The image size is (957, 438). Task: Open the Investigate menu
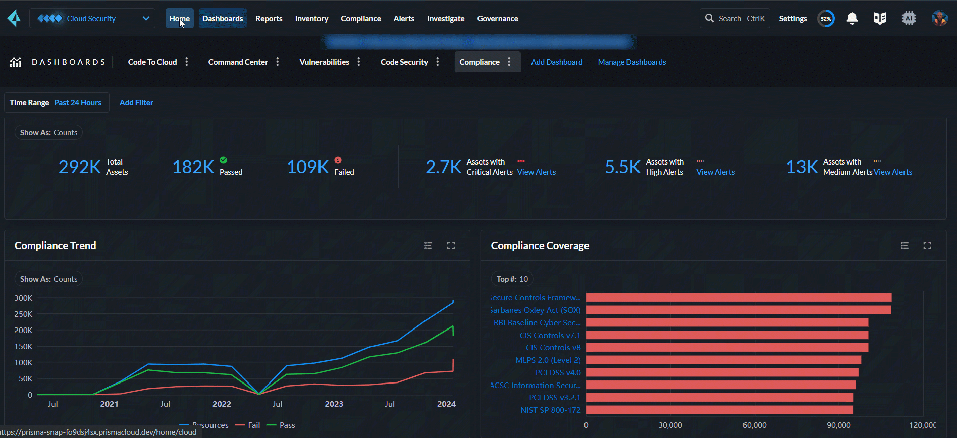(x=445, y=19)
